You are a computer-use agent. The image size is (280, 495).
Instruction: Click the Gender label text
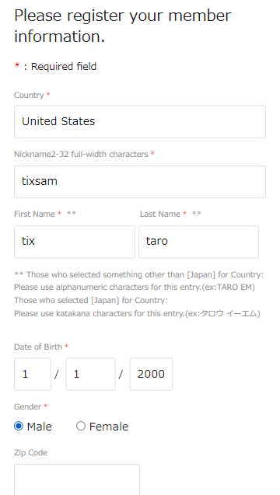28,406
